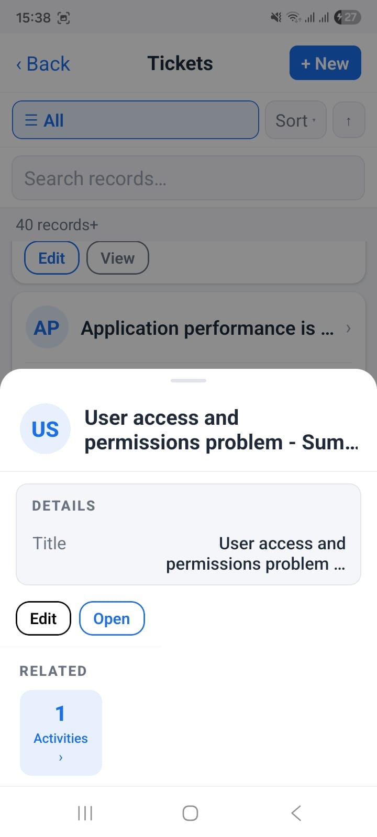Open the All view filter selector

[x=136, y=120]
